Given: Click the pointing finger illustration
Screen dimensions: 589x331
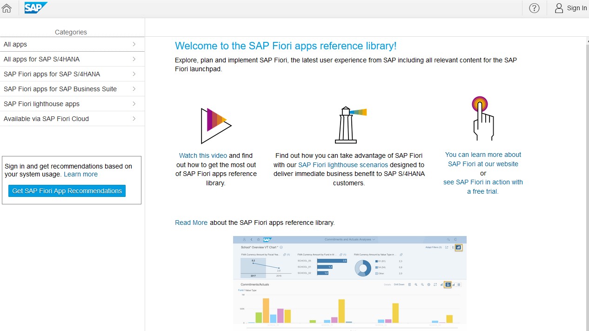Looking at the screenshot, I should point(483,118).
